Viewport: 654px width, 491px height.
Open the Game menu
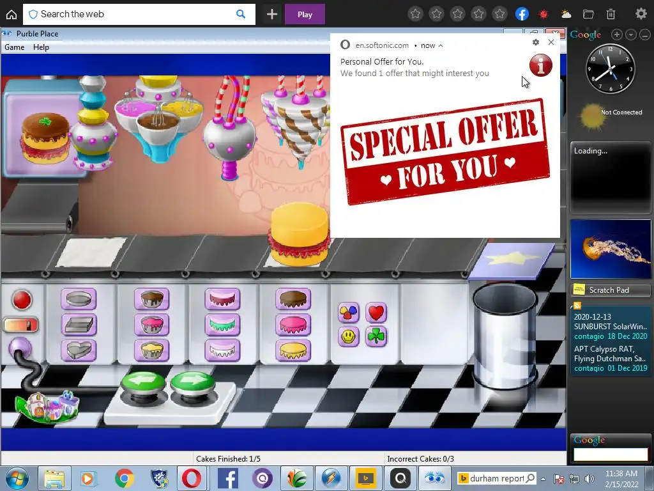[14, 47]
